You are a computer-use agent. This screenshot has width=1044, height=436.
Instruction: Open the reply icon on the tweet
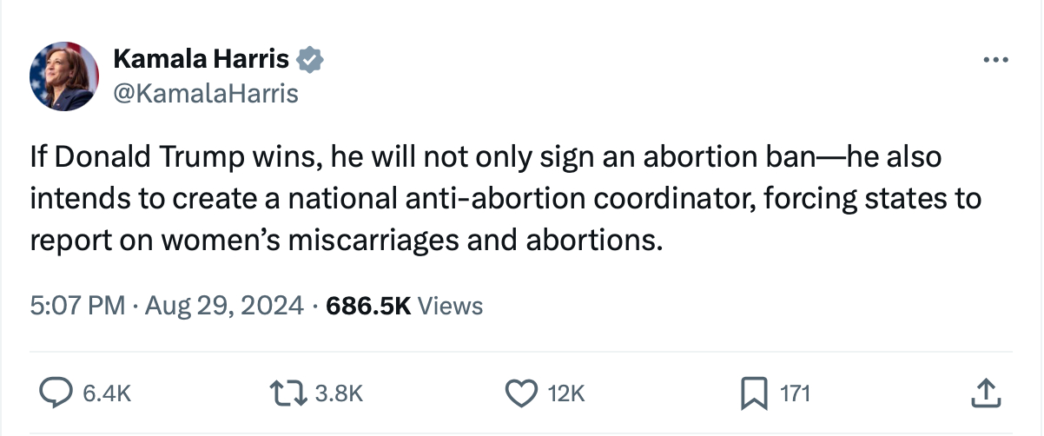pos(56,394)
